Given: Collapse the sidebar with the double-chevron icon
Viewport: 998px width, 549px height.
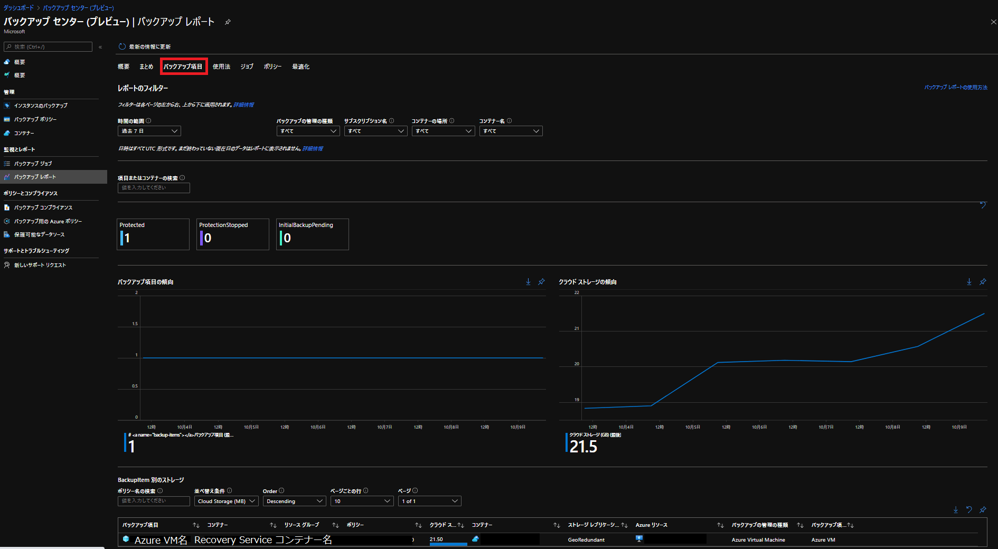Looking at the screenshot, I should click(100, 47).
